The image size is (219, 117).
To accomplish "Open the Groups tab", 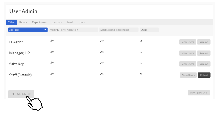I will (23, 22).
